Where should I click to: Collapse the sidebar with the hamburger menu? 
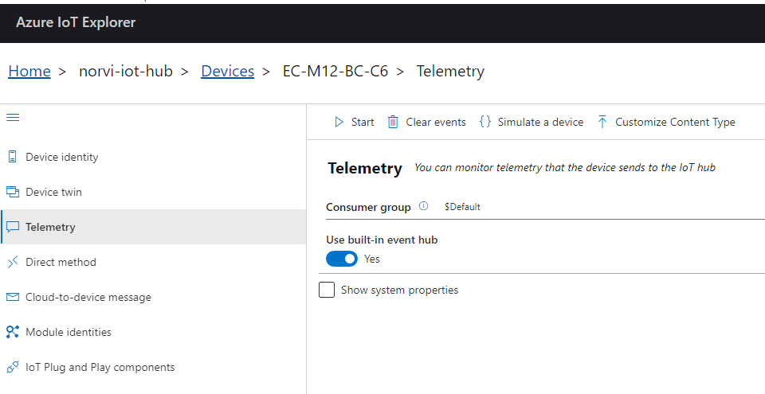point(13,118)
